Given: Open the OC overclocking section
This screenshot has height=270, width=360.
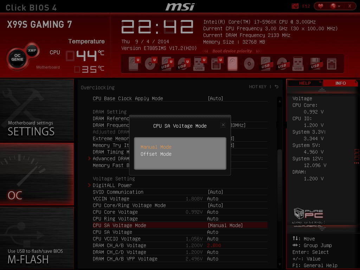Looking at the screenshot, I should click(37, 174).
